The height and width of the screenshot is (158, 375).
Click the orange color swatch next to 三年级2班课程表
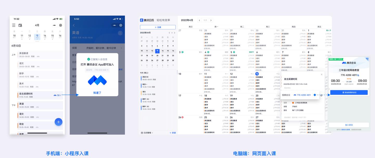[x=293, y=103]
